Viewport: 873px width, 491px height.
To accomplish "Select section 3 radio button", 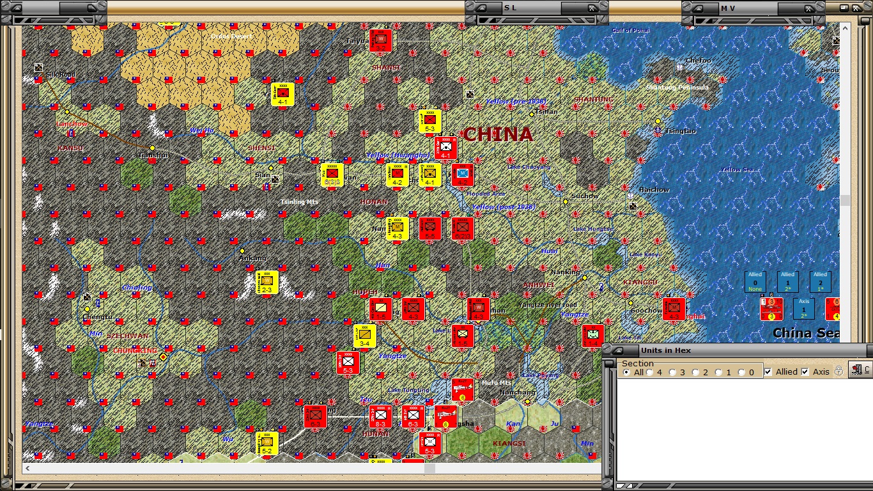I will click(673, 372).
